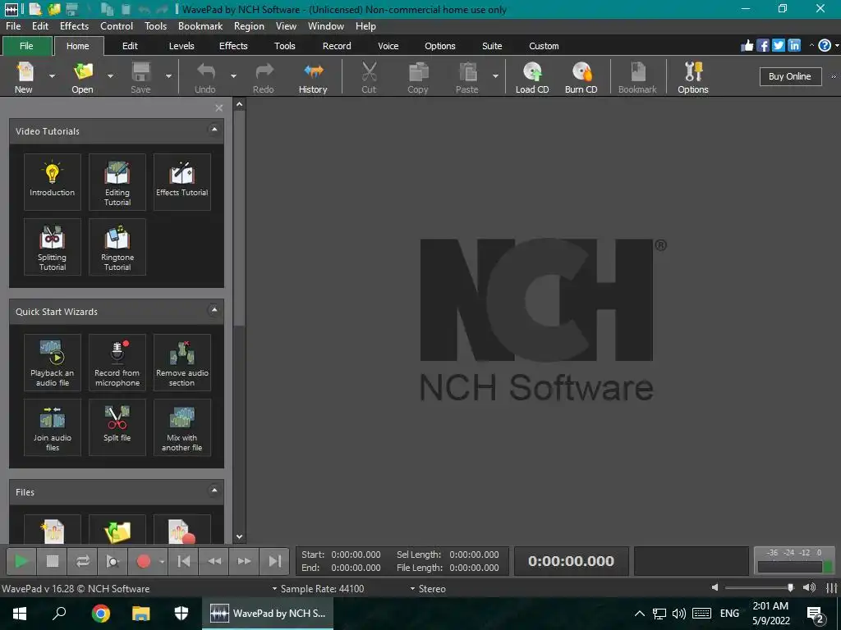
Task: Go to end of file
Action: coord(274,561)
